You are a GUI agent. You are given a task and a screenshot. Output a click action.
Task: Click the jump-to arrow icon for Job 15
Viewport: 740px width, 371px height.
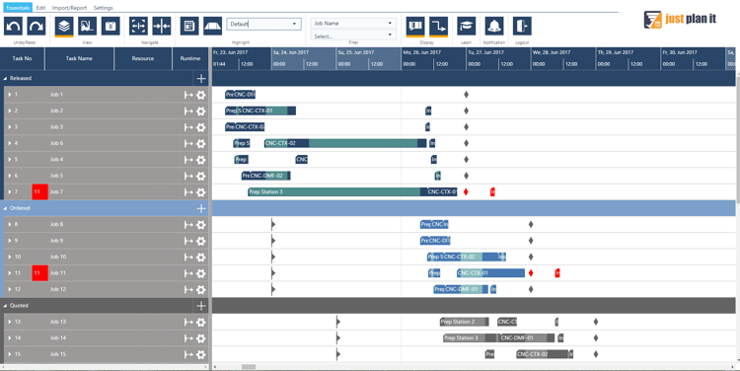(x=188, y=354)
